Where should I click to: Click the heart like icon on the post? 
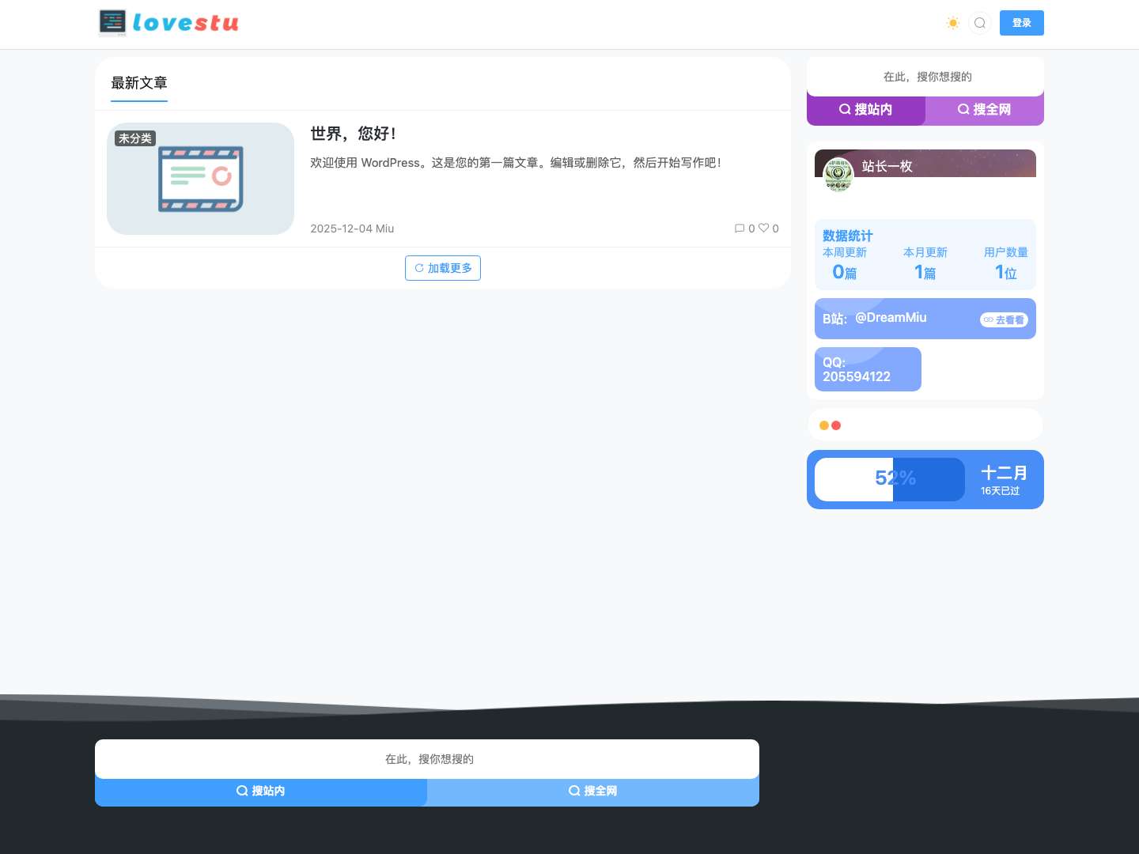click(764, 229)
